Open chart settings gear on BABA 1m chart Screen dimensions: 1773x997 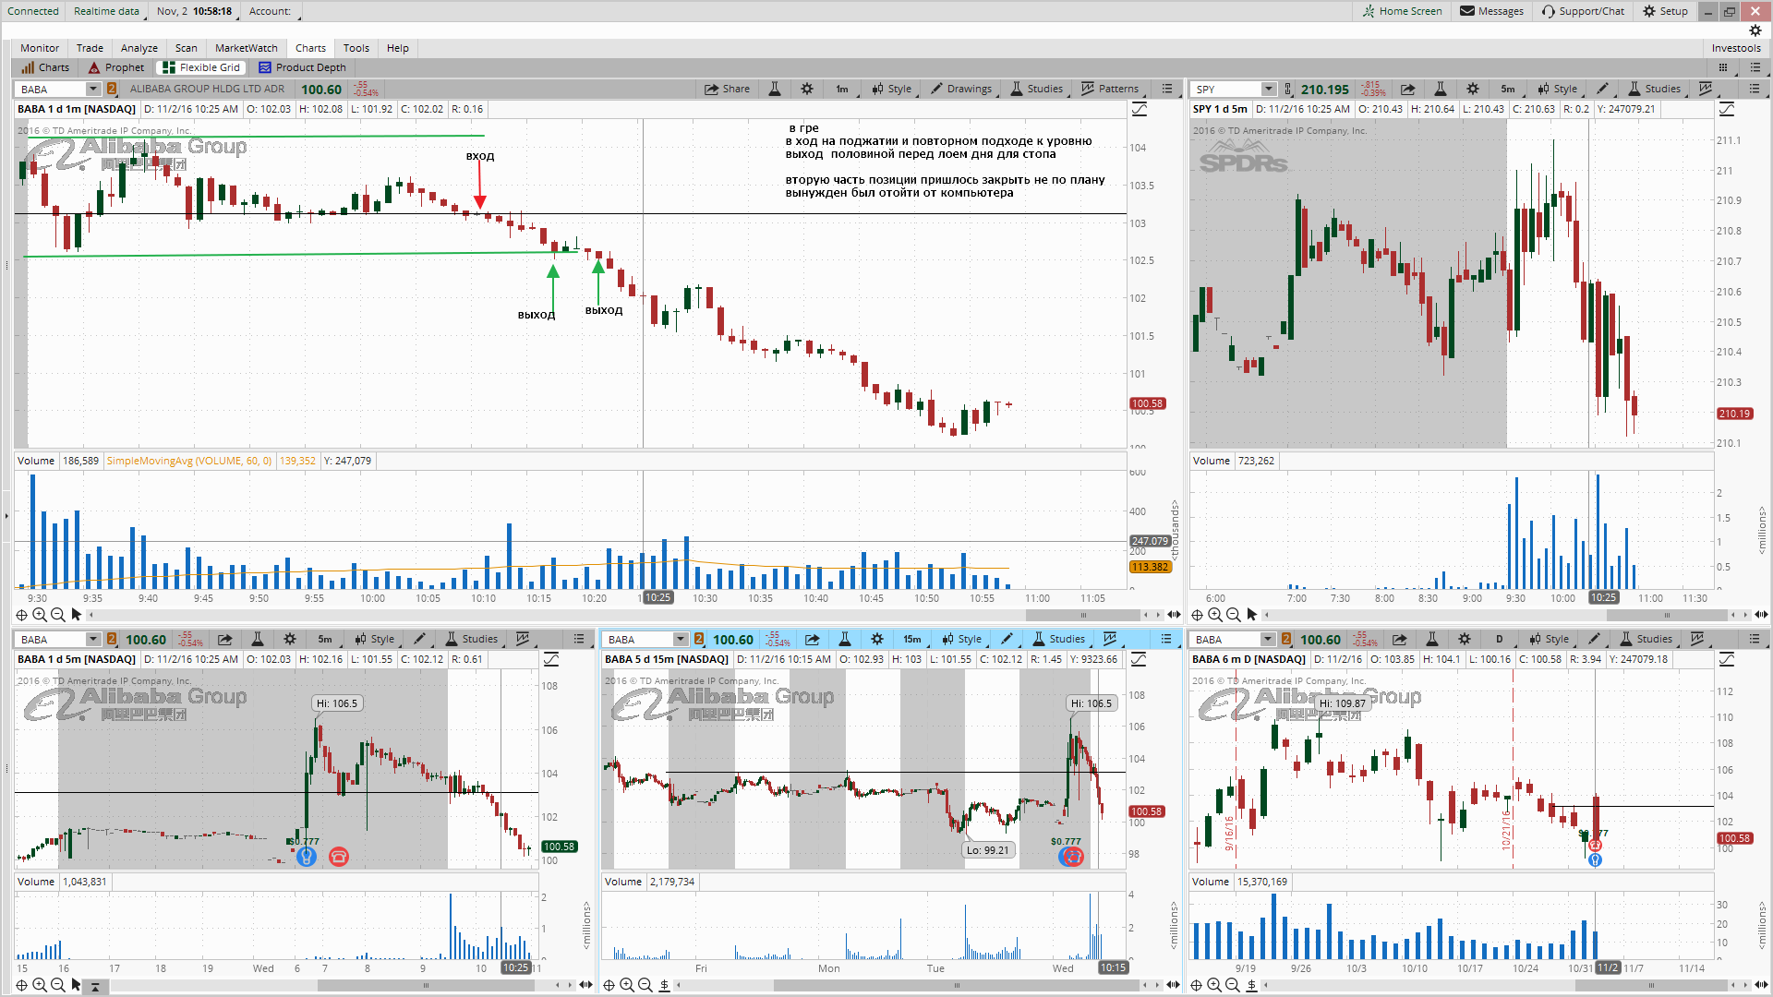coord(807,89)
